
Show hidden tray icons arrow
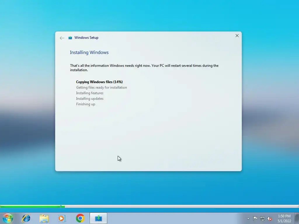point(248,218)
